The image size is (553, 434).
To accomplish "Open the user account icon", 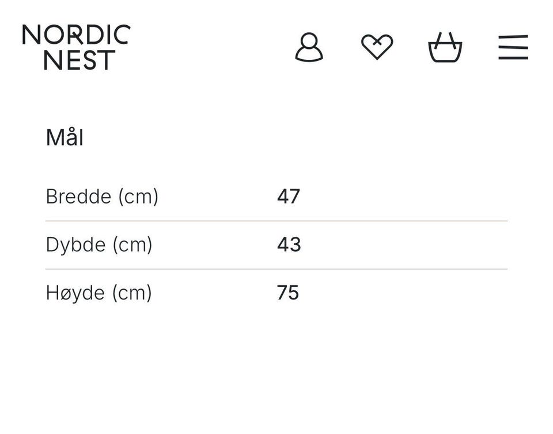I will point(309,47).
